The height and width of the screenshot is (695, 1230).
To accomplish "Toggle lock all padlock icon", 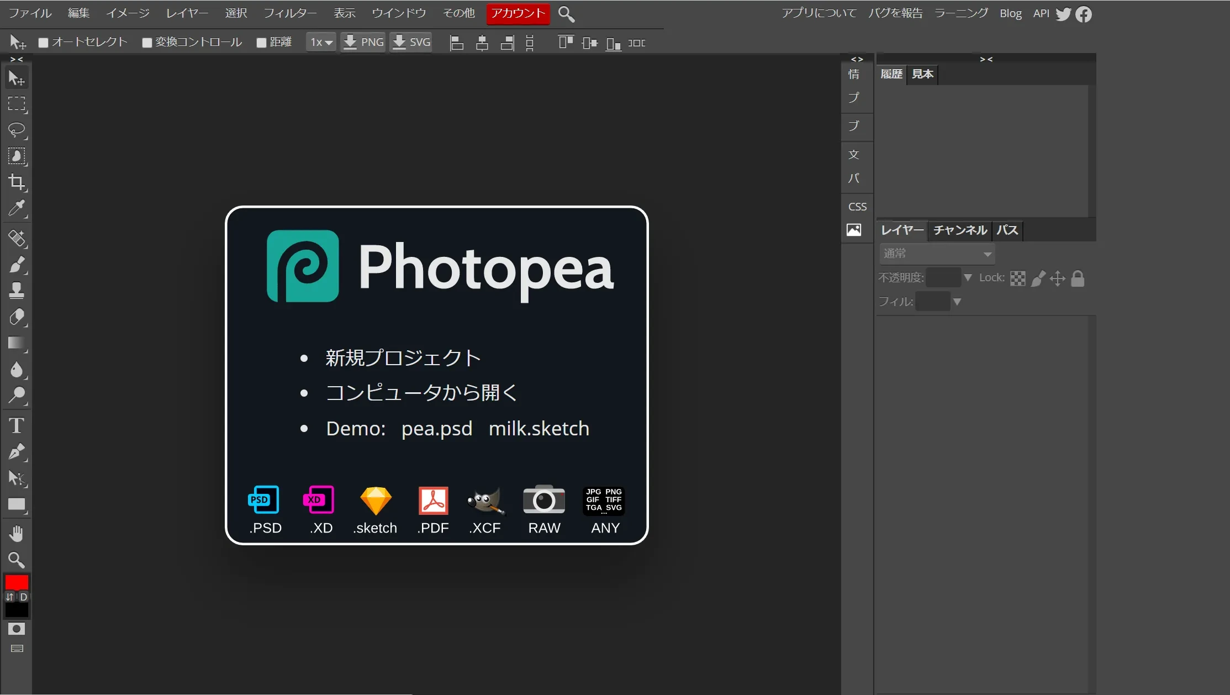I will [1078, 278].
